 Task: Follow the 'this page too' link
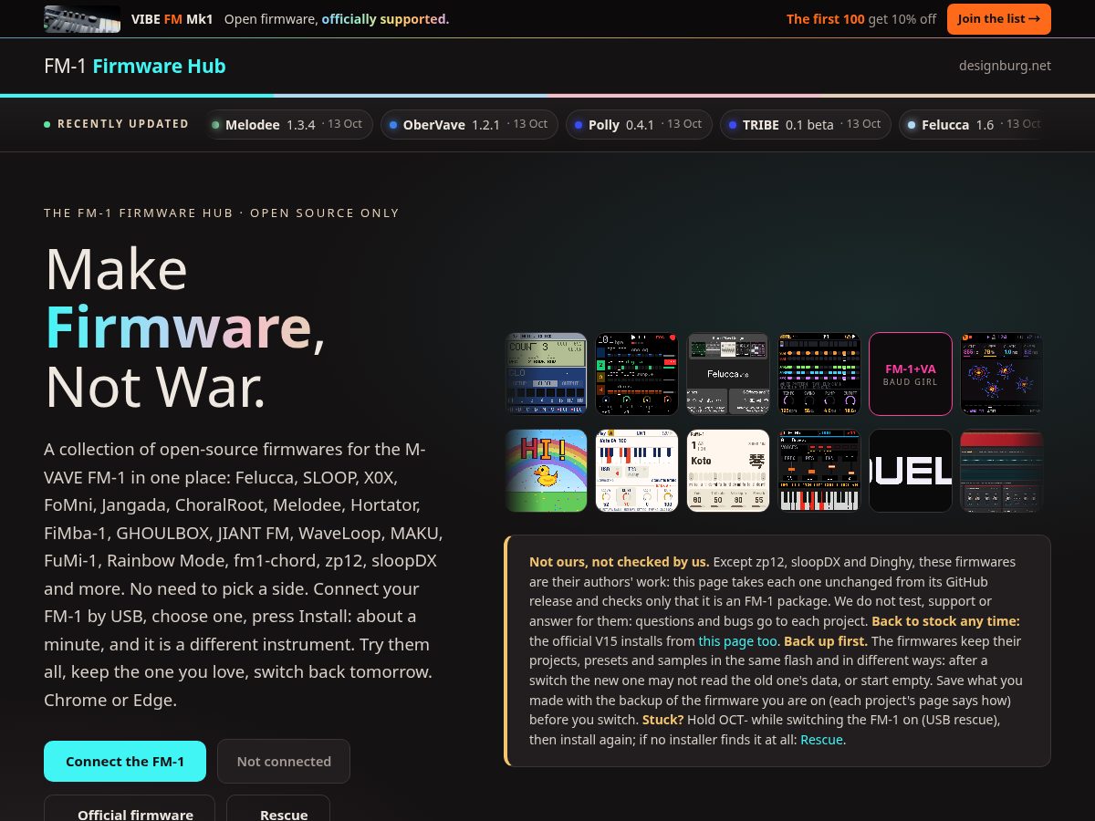737,641
